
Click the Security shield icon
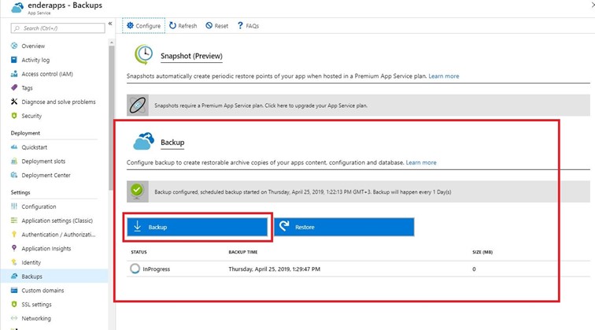point(14,116)
